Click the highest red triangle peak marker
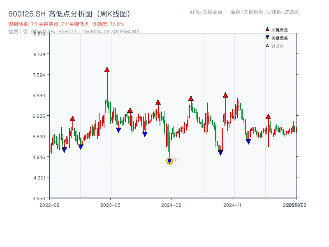This screenshot has height=247, width=329. (x=107, y=70)
